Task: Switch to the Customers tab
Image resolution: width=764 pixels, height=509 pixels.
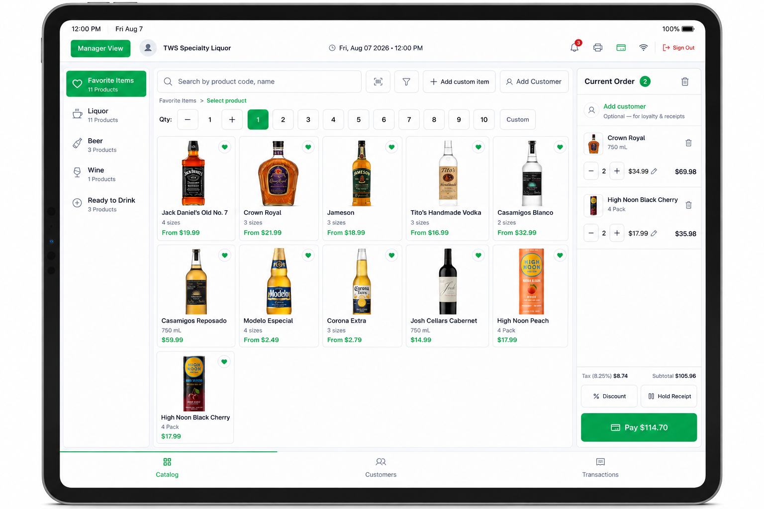Action: click(381, 468)
